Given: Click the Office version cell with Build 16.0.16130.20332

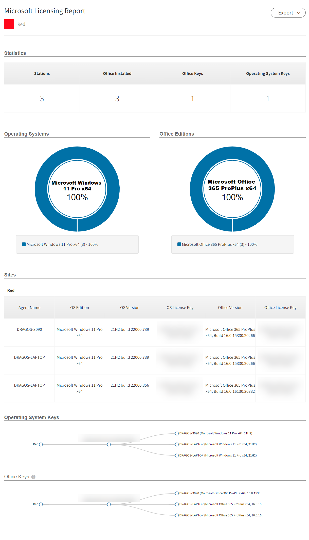Looking at the screenshot, I should (230, 388).
